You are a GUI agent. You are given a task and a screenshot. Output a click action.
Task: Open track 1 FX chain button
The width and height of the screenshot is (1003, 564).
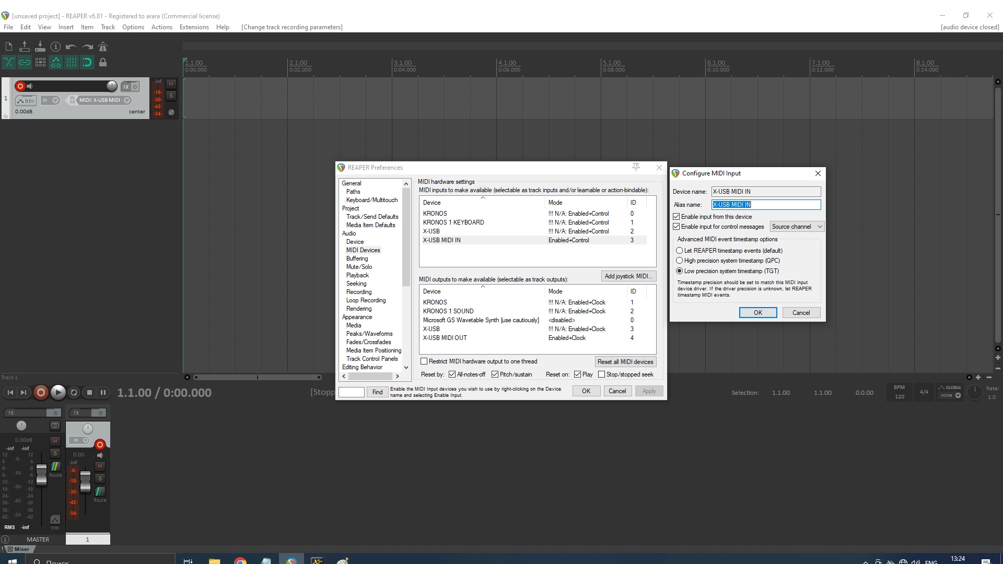[x=126, y=87]
